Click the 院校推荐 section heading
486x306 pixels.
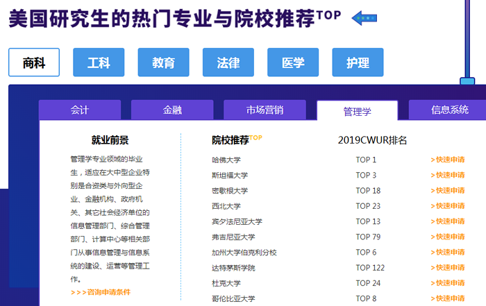point(231,140)
